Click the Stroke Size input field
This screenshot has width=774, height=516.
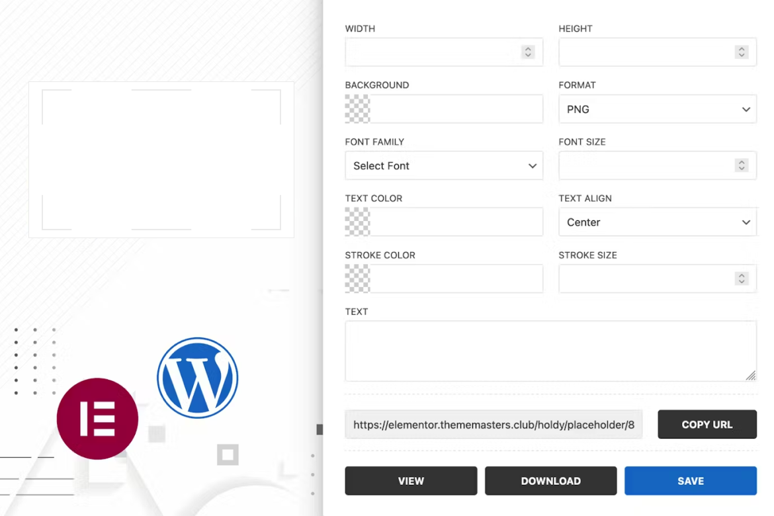tap(657, 279)
